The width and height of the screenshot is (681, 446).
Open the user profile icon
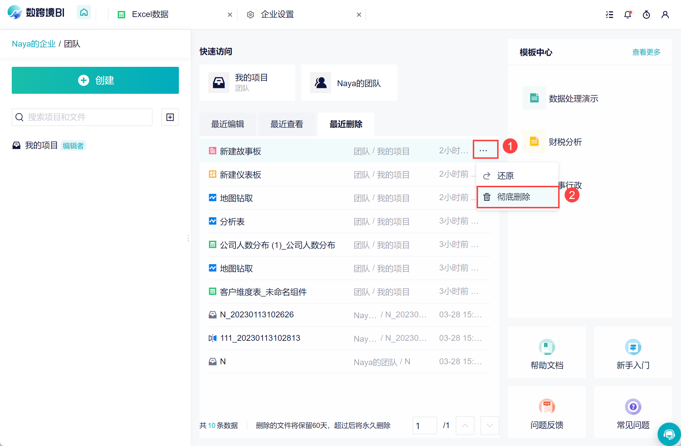pyautogui.click(x=665, y=14)
